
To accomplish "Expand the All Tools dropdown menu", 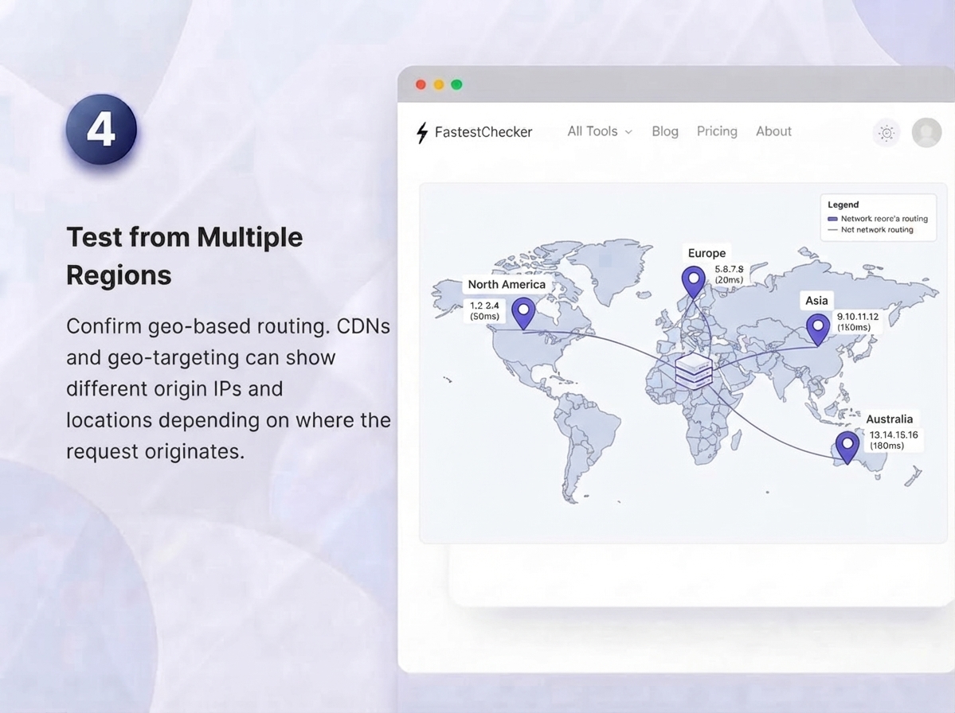I will coord(600,131).
